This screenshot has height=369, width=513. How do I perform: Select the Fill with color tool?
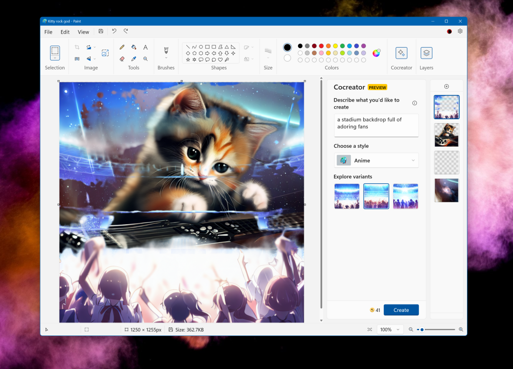click(x=133, y=47)
